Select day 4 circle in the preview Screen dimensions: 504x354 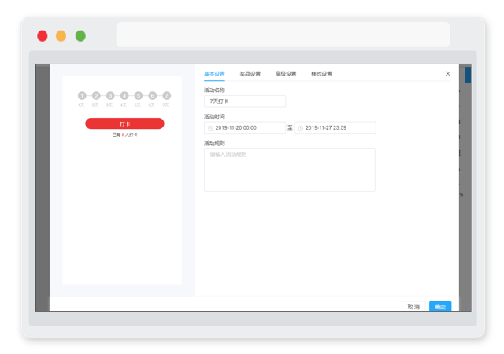tap(124, 95)
